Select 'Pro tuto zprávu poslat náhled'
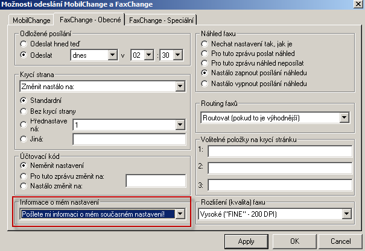Viewport: 365px width, 251px height. coord(205,54)
